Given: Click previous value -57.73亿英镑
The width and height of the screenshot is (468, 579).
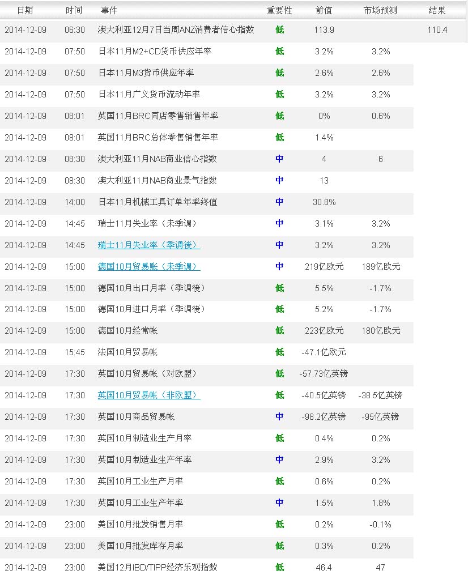Looking at the screenshot, I should (324, 374).
